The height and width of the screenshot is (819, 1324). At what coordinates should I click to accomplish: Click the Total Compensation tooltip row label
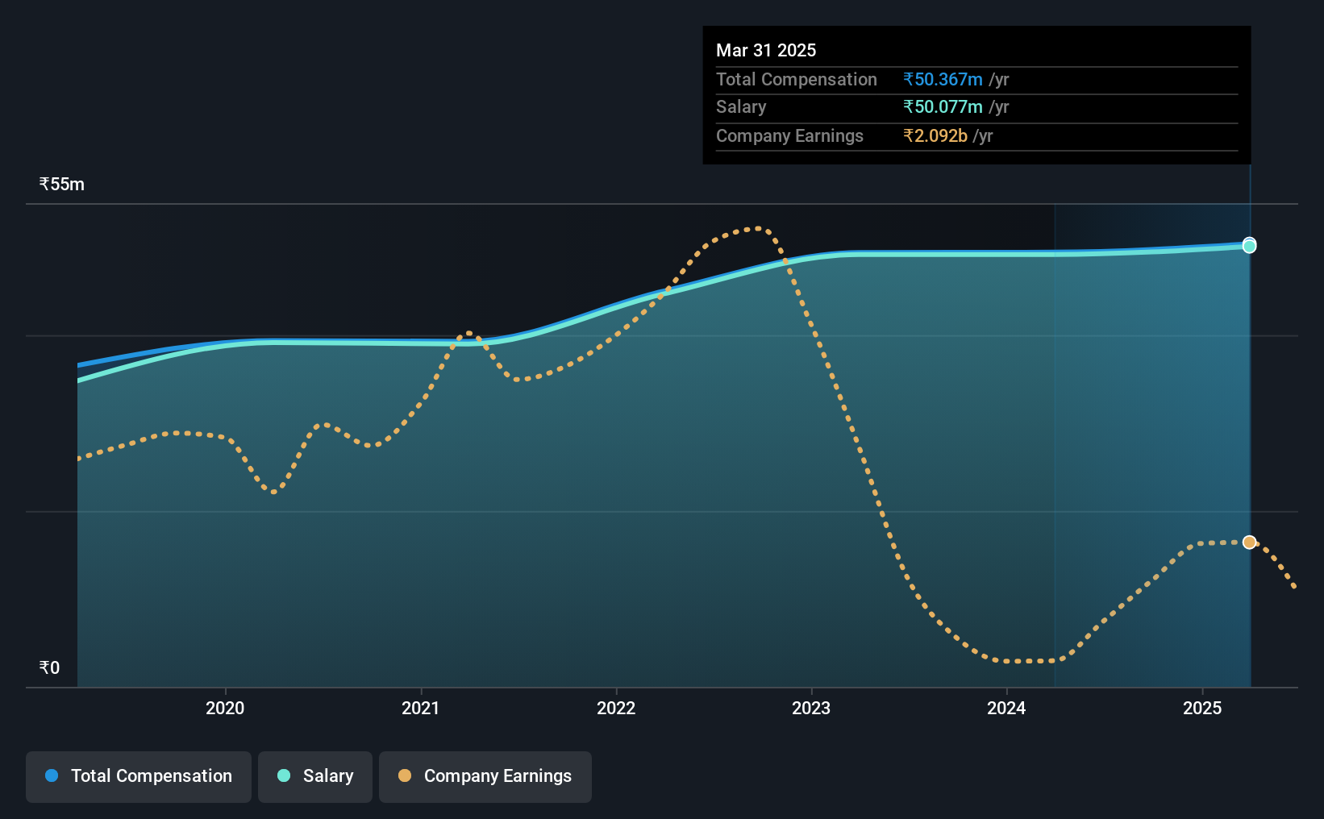tap(797, 79)
